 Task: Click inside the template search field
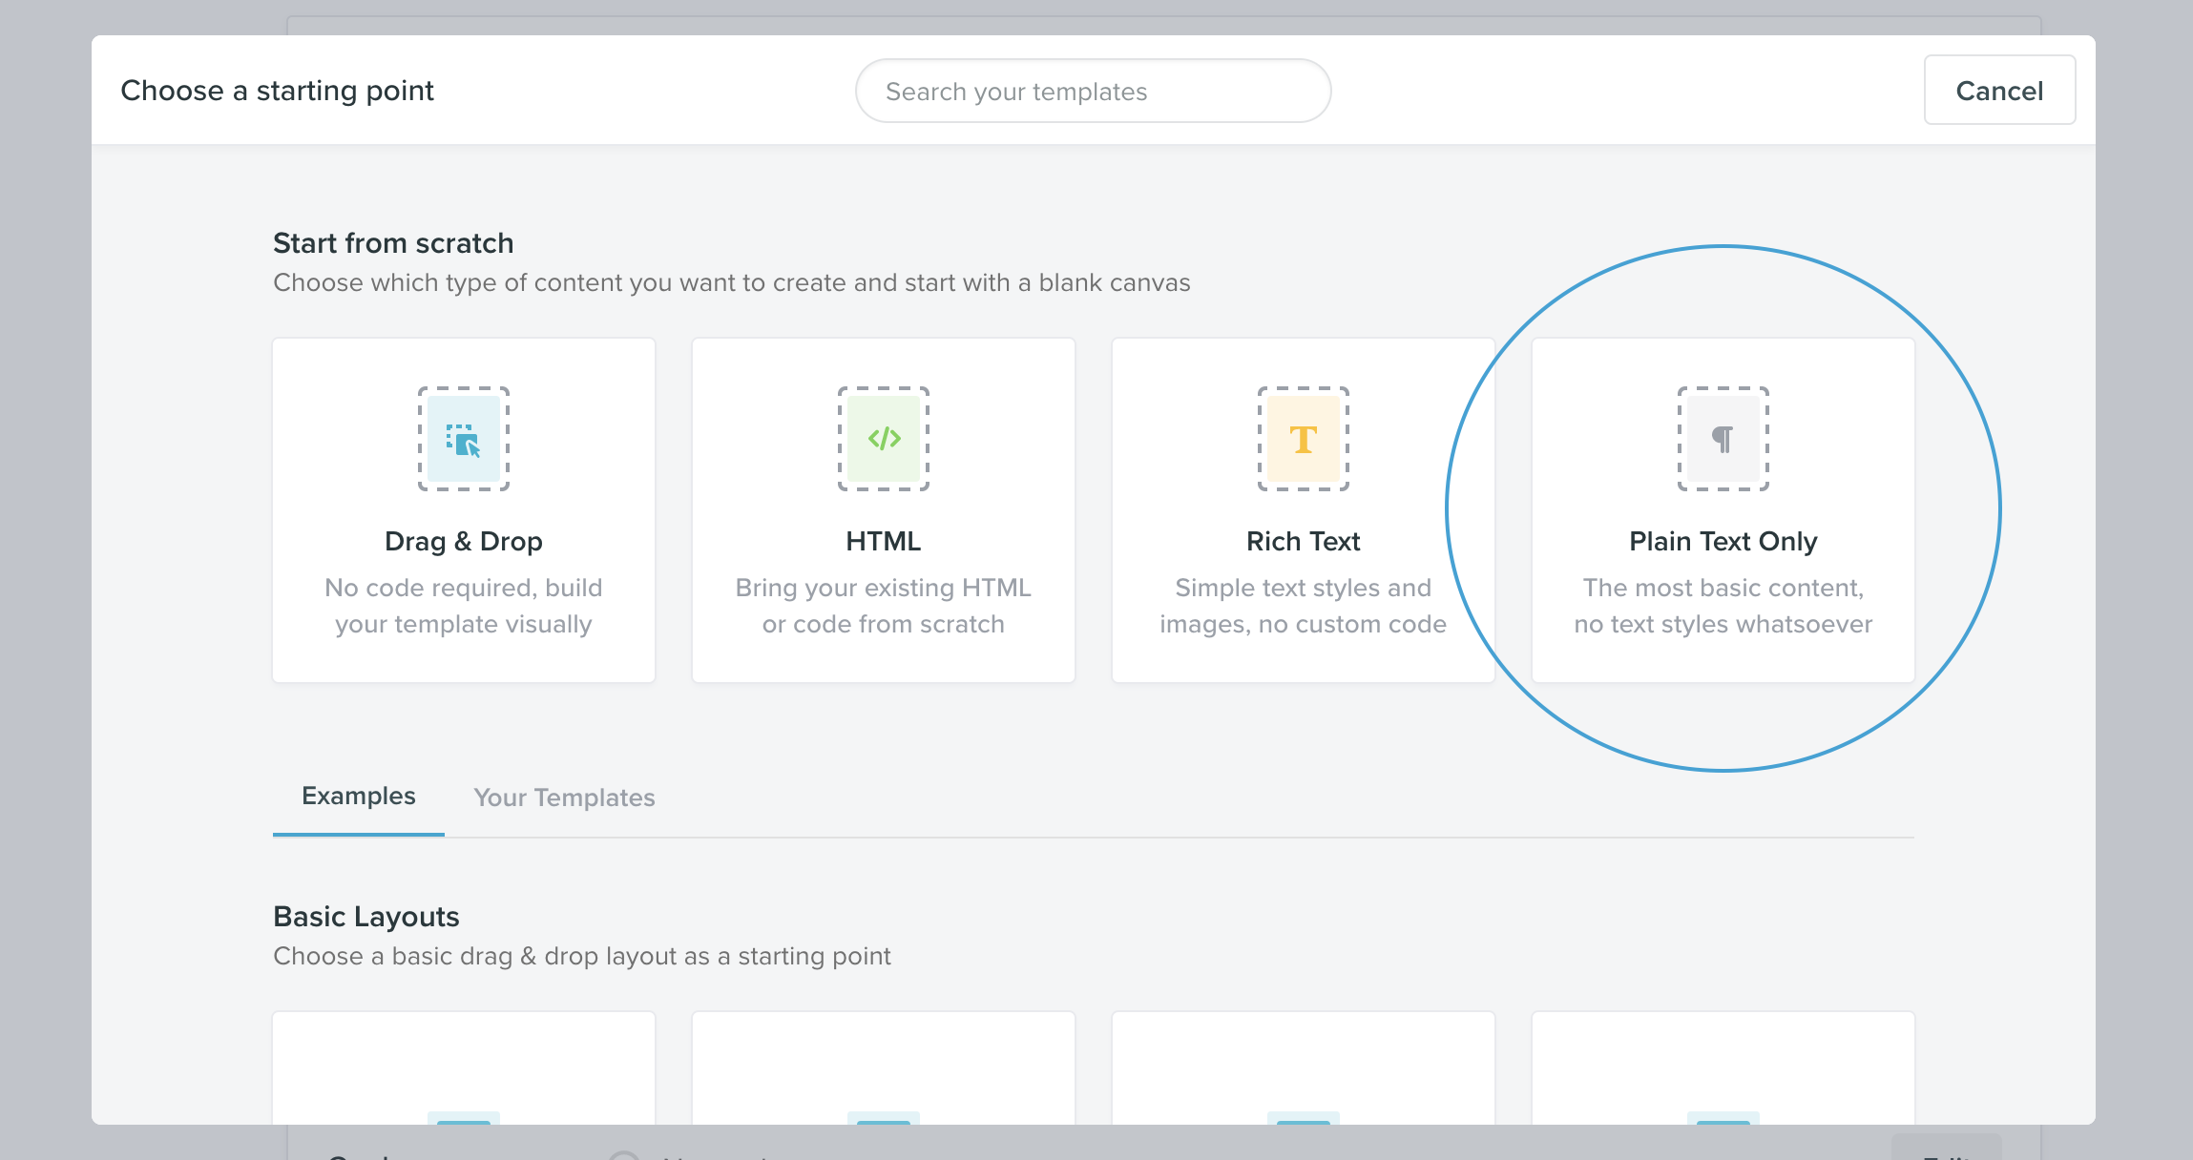pos(1093,91)
